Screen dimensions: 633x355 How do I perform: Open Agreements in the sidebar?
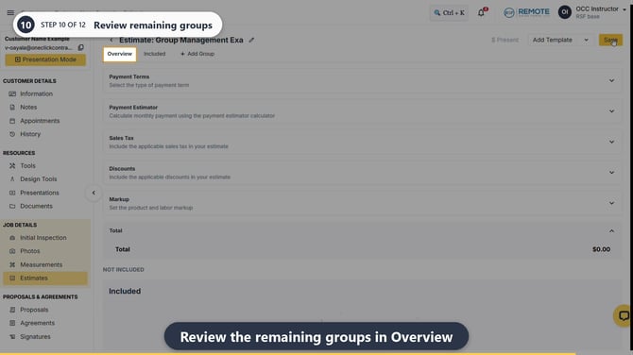coord(38,323)
